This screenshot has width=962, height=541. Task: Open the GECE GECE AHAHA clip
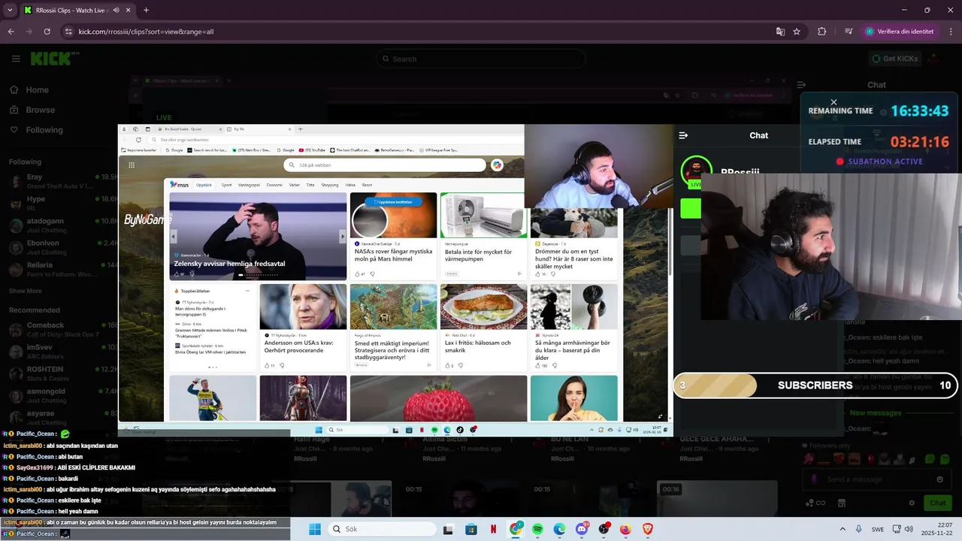pos(715,439)
